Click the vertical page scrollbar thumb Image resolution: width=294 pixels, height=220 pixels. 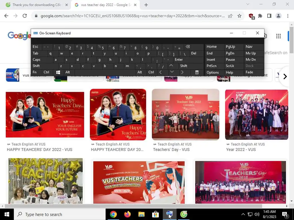coord(291,40)
